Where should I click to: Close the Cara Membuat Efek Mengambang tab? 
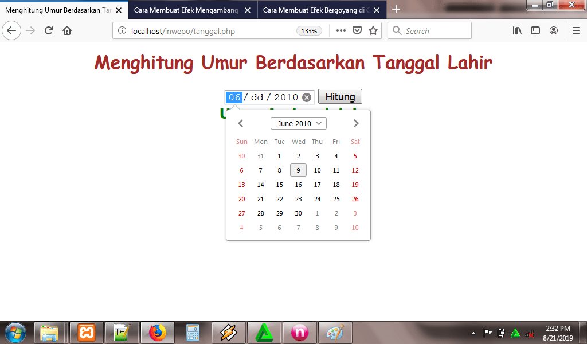click(x=248, y=10)
